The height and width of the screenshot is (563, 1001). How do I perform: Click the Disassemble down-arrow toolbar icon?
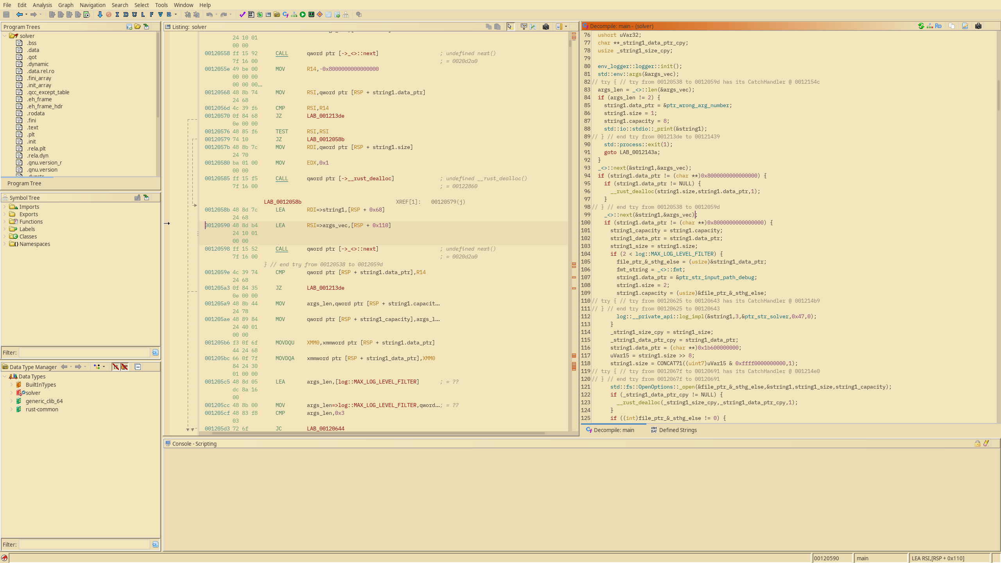point(100,14)
